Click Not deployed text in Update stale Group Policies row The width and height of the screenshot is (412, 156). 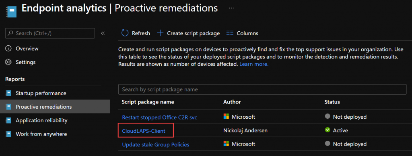pyautogui.click(x=350, y=144)
